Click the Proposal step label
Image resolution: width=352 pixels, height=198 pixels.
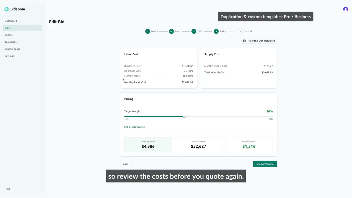(248, 31)
